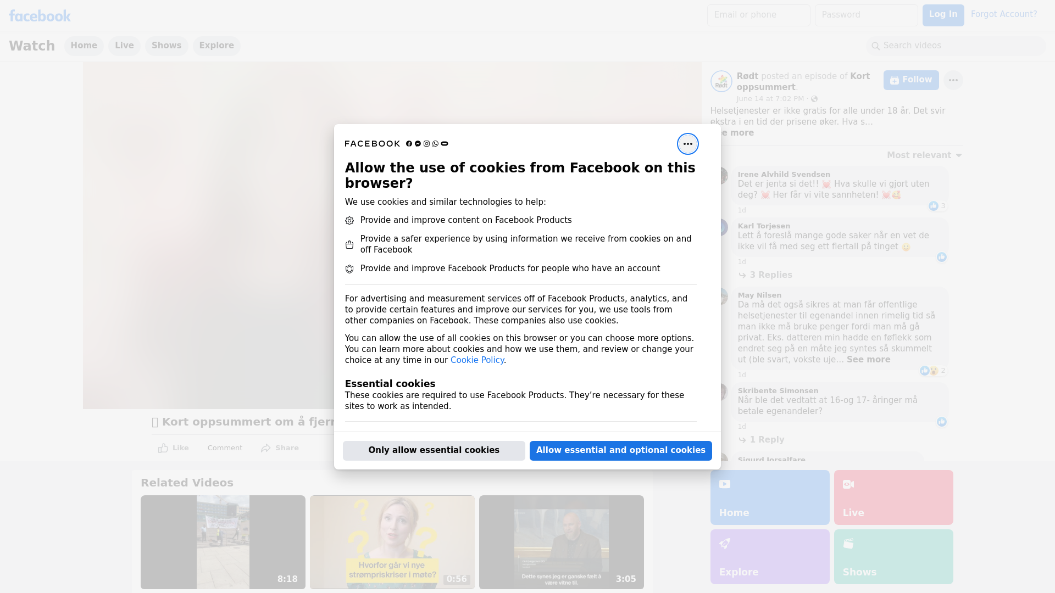Switch to the Explore tab in Watch
This screenshot has width=1055, height=593.
tap(216, 46)
